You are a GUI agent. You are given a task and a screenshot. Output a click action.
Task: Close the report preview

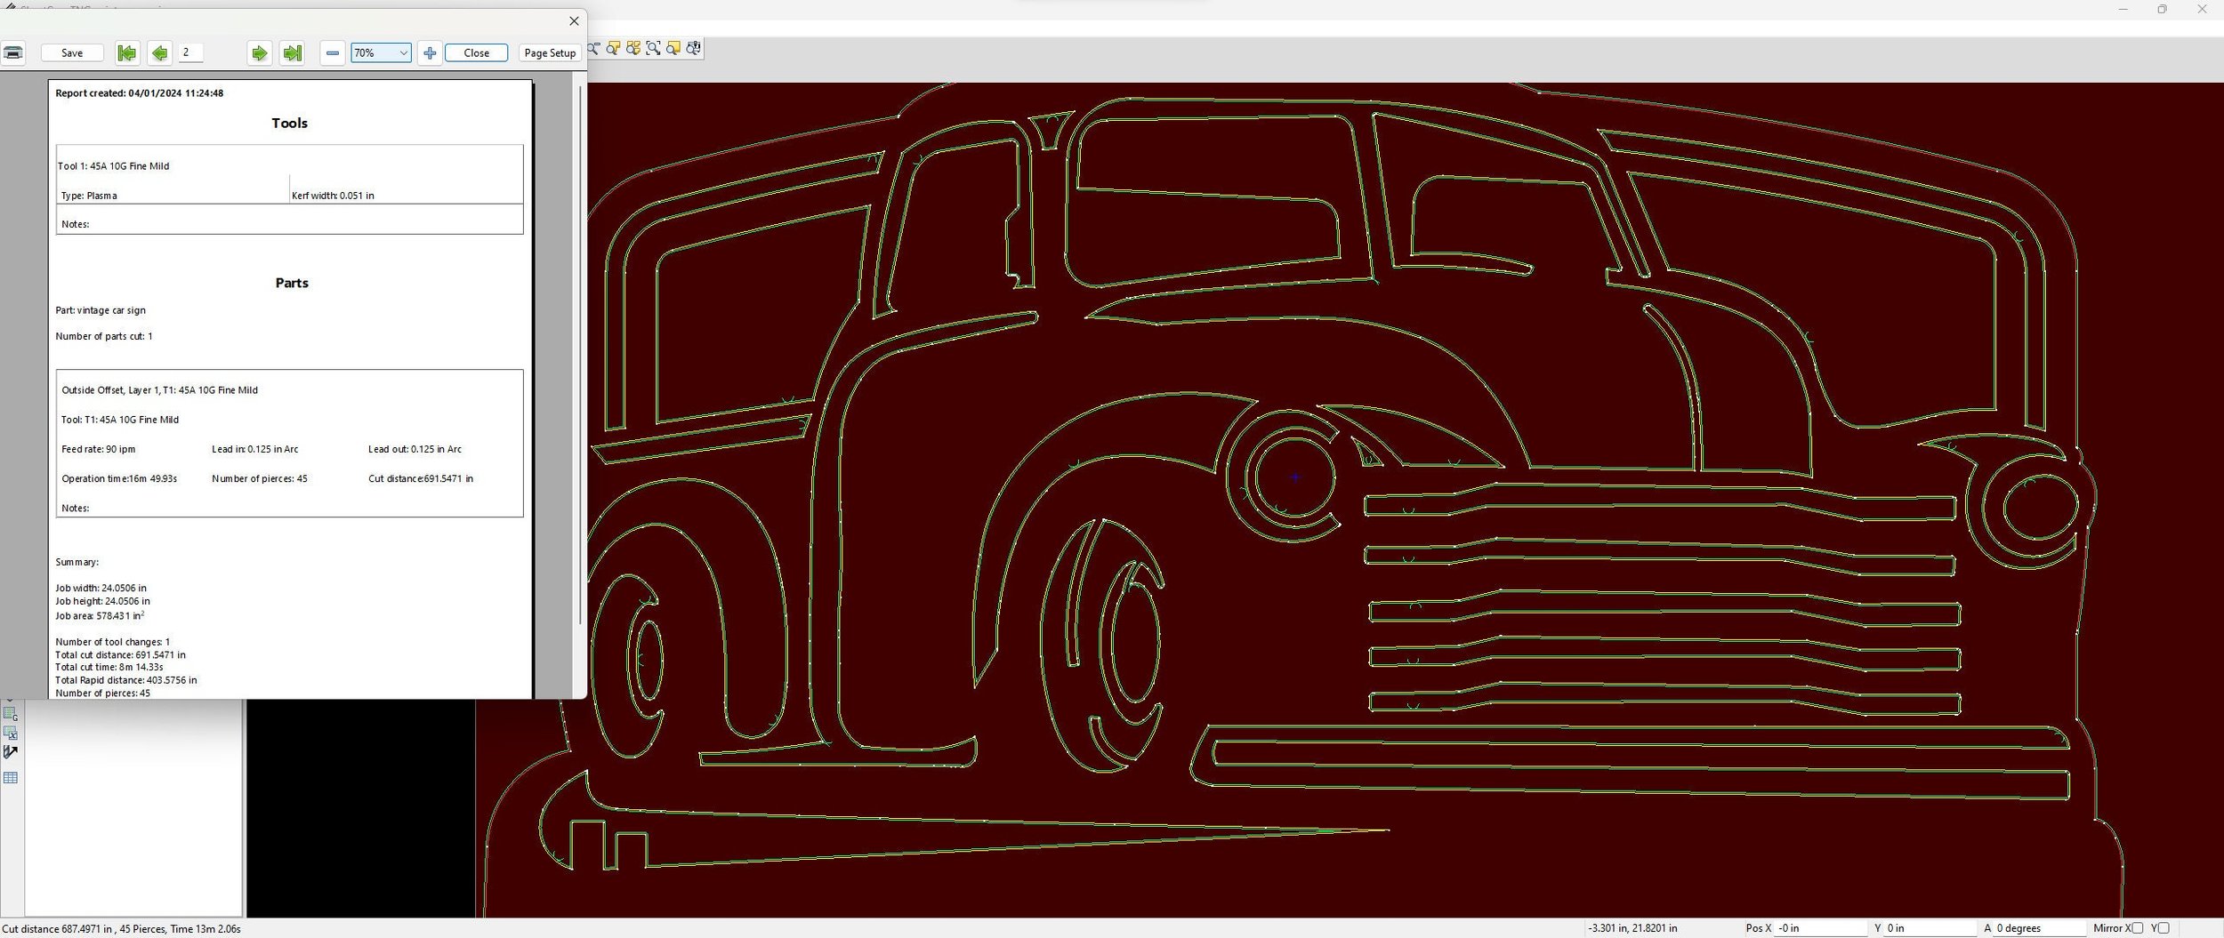coord(477,53)
